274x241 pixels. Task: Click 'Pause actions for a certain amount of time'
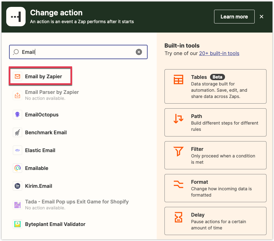(218, 225)
